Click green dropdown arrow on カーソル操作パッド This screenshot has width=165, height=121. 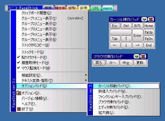144,20
